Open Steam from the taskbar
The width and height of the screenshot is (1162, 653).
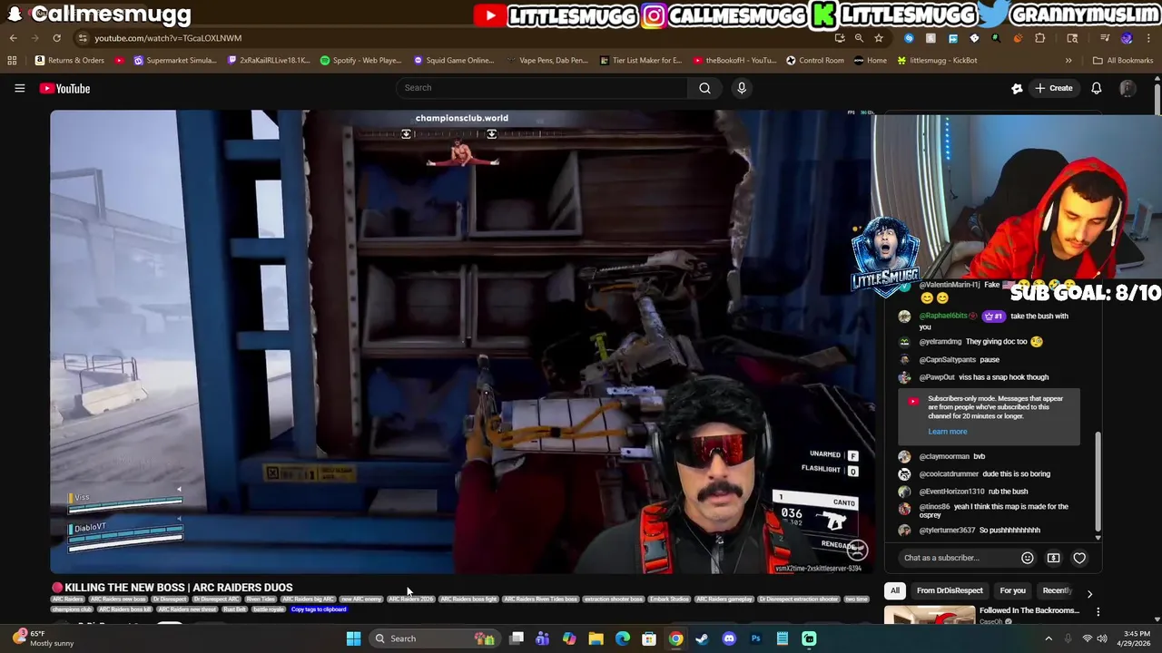tap(702, 638)
